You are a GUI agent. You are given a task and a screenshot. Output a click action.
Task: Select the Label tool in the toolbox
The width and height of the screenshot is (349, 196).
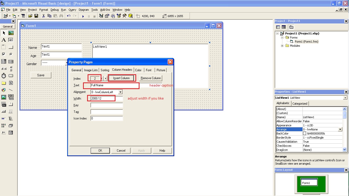click(4, 40)
